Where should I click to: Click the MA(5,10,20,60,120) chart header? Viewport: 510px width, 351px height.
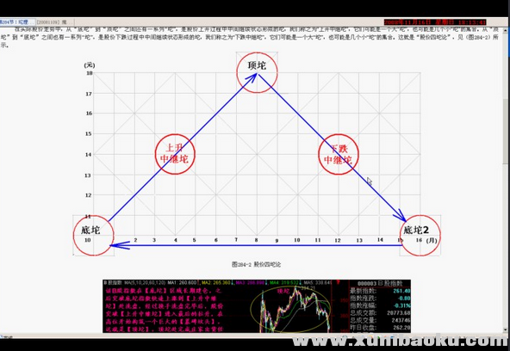(x=145, y=282)
